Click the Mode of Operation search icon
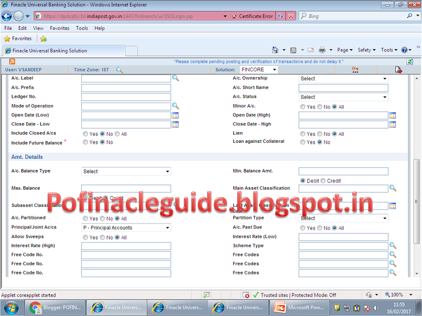This screenshot has width=422, height=316. (x=175, y=106)
